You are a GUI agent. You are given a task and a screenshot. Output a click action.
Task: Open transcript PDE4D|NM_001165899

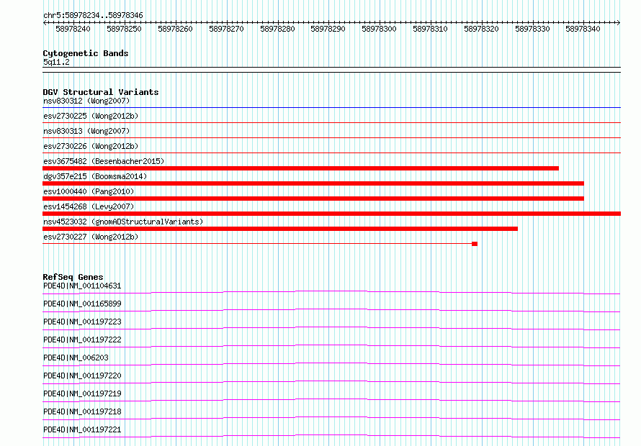tap(82, 304)
